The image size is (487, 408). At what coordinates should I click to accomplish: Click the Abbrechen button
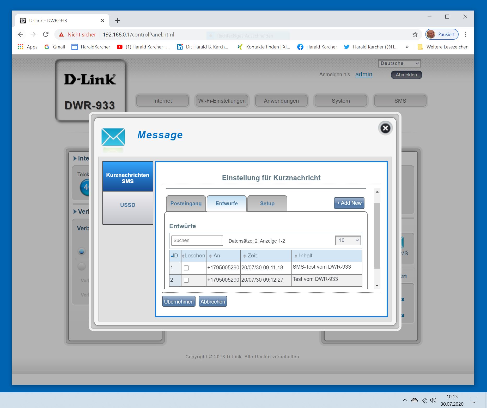coord(213,301)
